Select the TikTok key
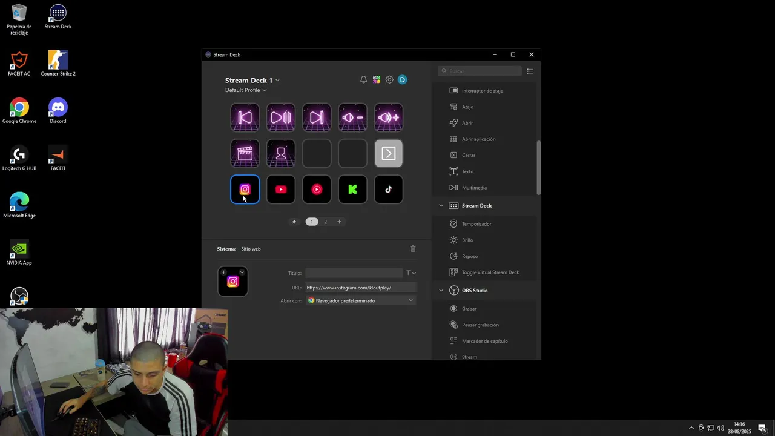 [x=389, y=190]
